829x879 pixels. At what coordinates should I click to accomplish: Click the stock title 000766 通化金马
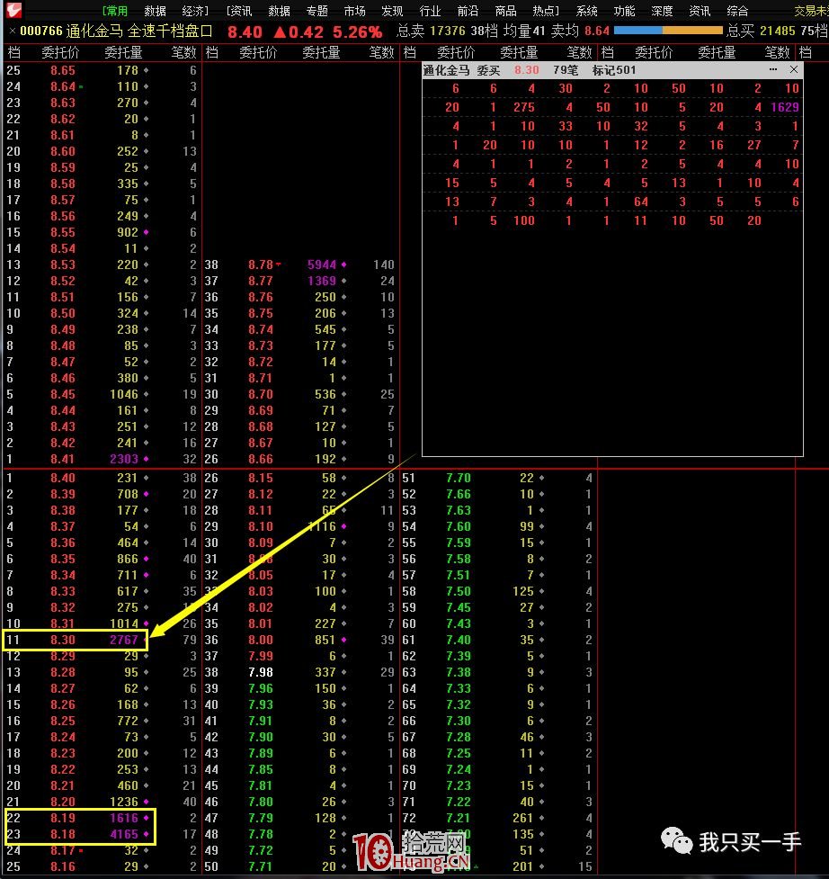71,31
